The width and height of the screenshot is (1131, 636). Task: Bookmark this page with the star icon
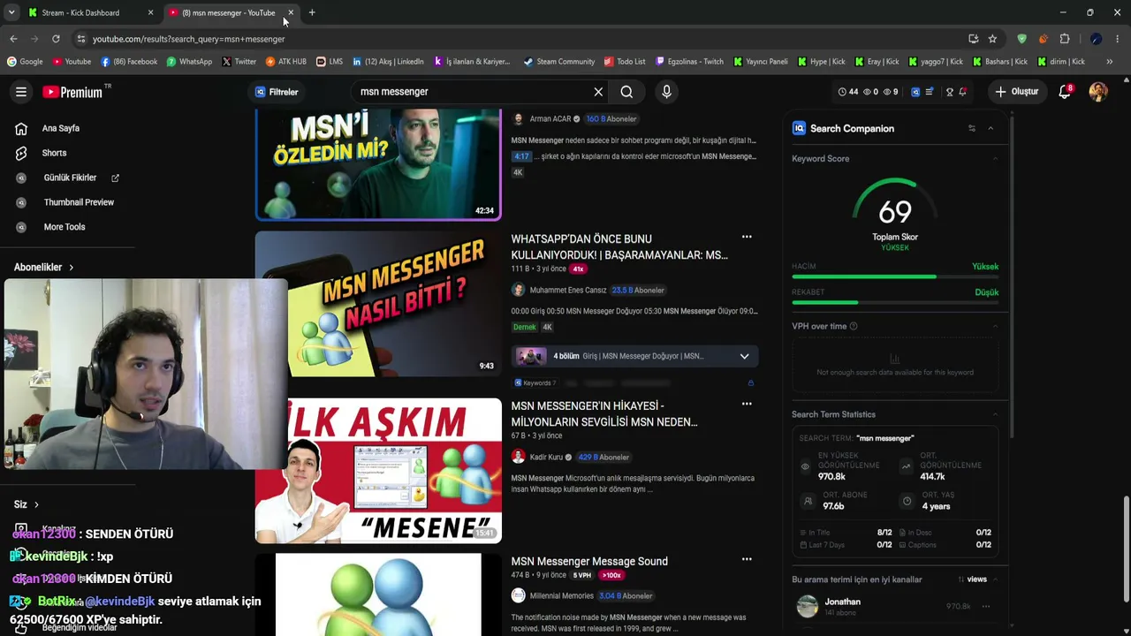click(x=992, y=39)
